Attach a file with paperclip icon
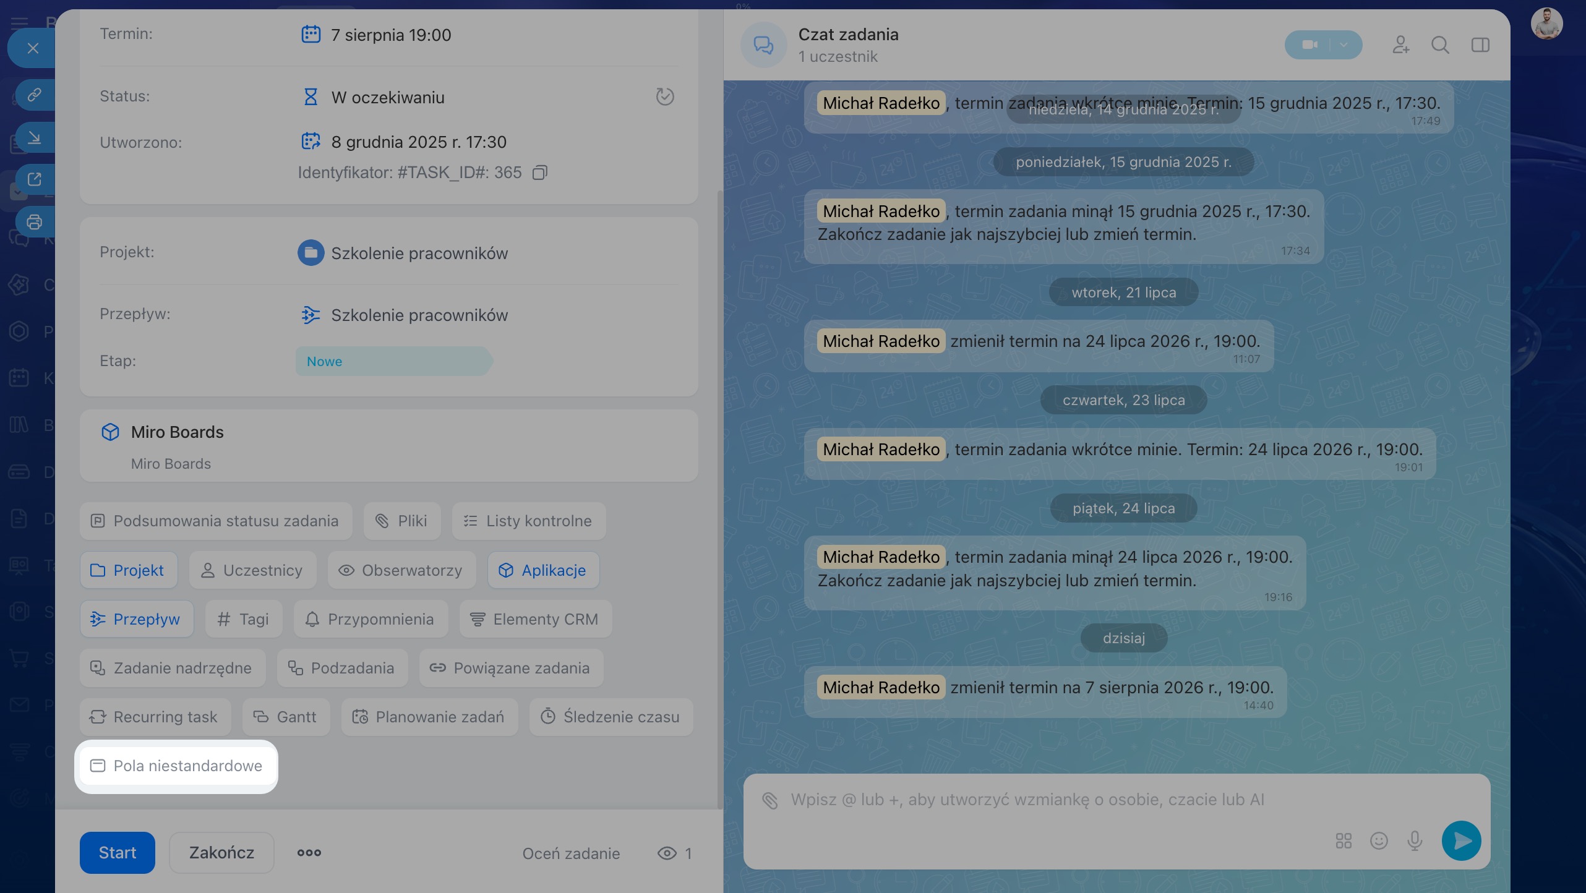The image size is (1586, 893). tap(769, 800)
